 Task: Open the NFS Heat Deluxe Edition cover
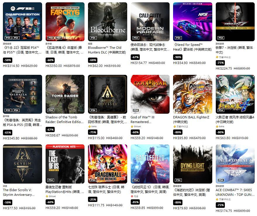[x=193, y=22]
